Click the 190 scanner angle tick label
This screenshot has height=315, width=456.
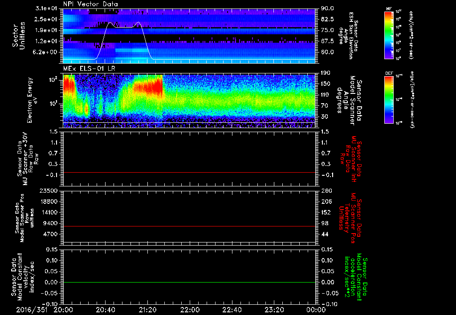coord(326,73)
